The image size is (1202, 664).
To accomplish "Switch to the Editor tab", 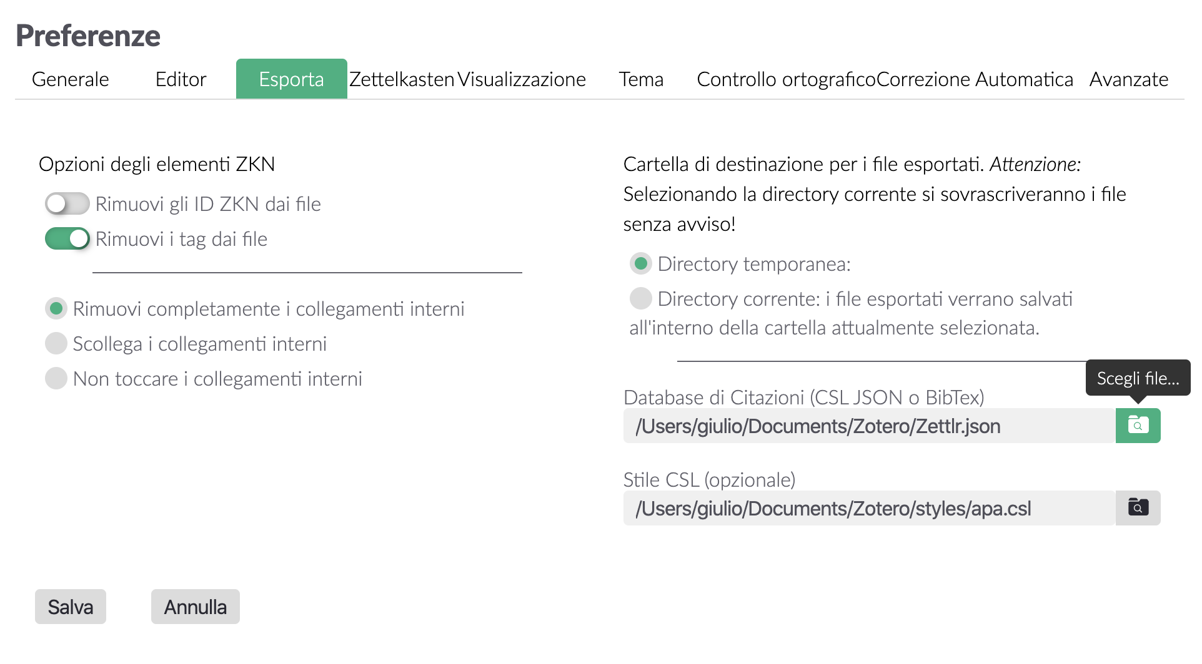I will click(181, 79).
